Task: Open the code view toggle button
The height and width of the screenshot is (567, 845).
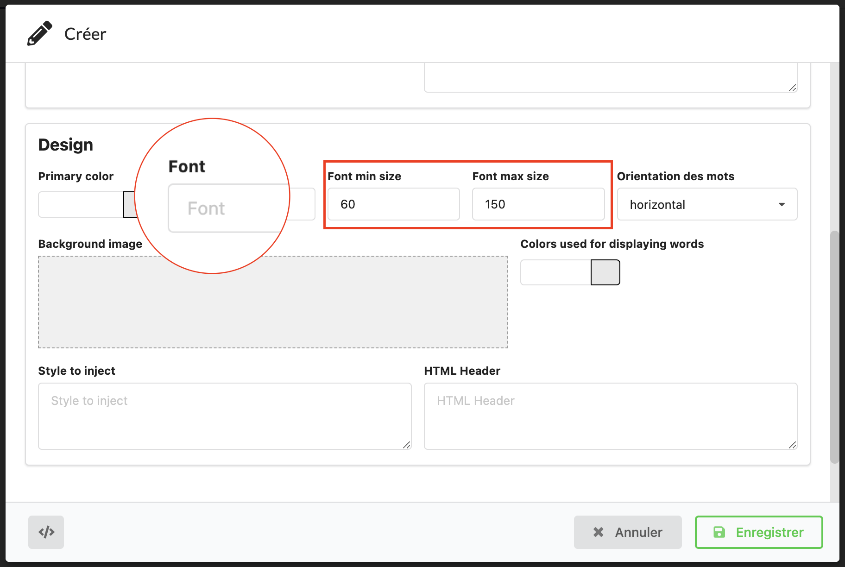Action: pyautogui.click(x=46, y=532)
